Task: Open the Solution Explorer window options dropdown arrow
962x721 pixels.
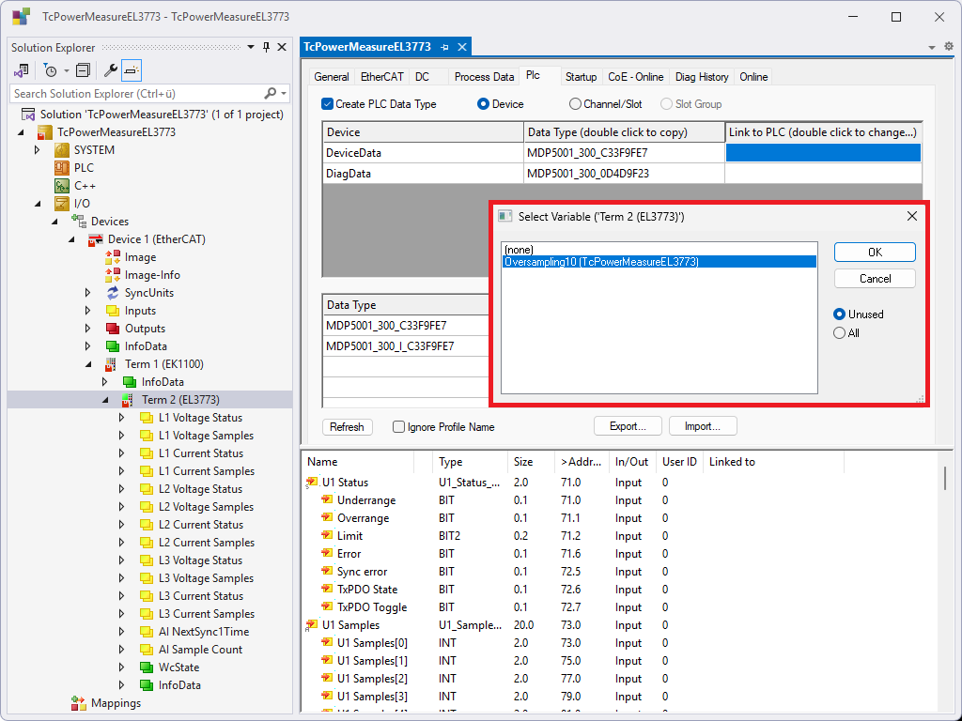Action: [x=250, y=47]
